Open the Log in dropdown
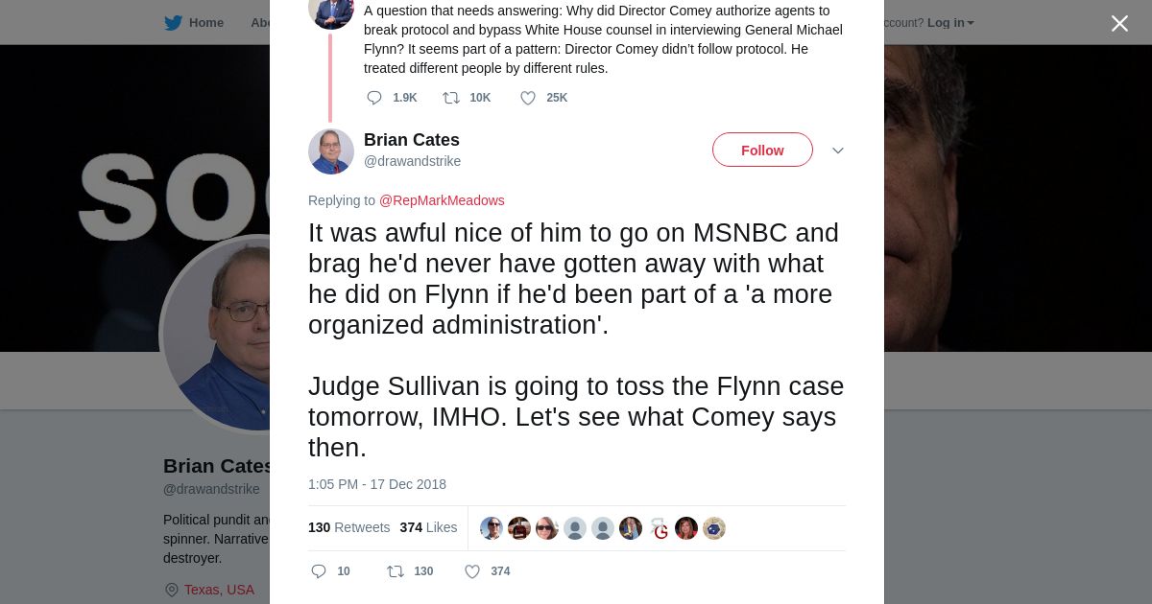1152x604 pixels. coord(949,23)
